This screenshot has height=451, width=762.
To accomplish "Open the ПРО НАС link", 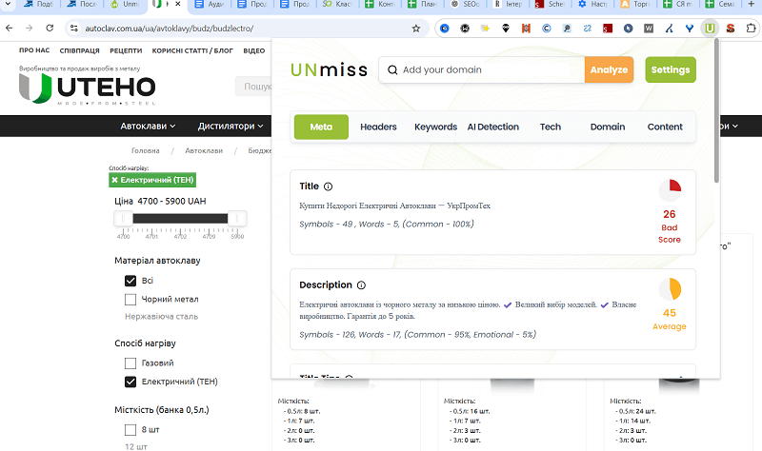I will [34, 50].
